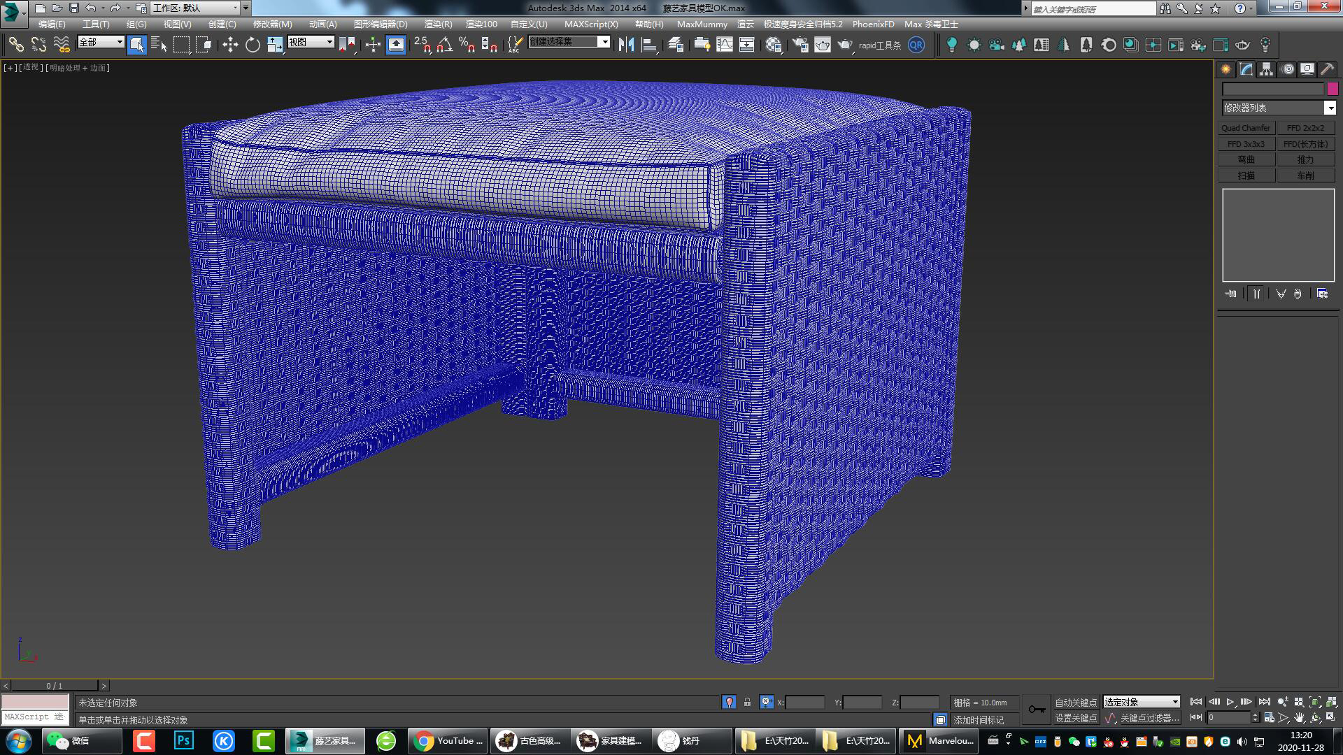The height and width of the screenshot is (755, 1343).
Task: Open the Utilities panel hammer icon
Action: 1326,69
